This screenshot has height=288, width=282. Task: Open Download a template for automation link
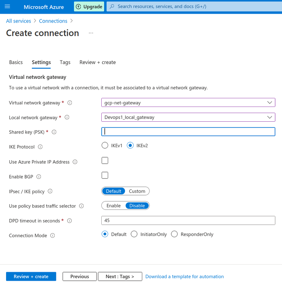(x=185, y=276)
